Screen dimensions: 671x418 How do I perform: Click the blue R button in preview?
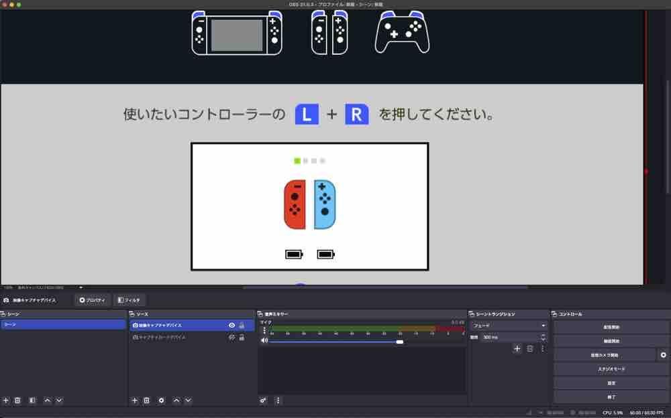(356, 114)
